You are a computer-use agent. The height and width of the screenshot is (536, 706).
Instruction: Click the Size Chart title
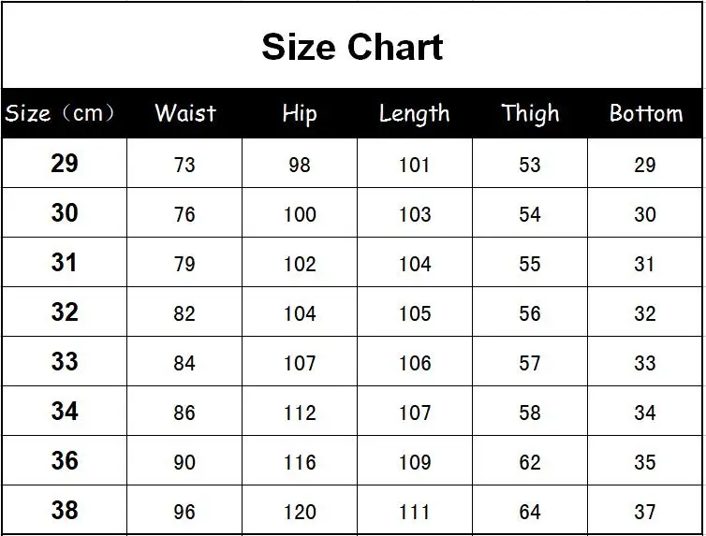pyautogui.click(x=353, y=47)
